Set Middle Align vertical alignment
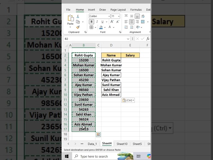The image size is (213, 160). point(132,16)
